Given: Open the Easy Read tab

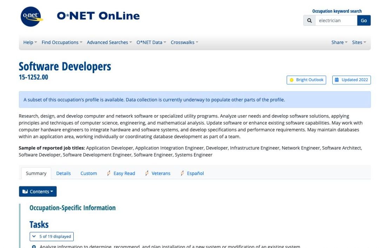Looking at the screenshot, I should click(121, 173).
